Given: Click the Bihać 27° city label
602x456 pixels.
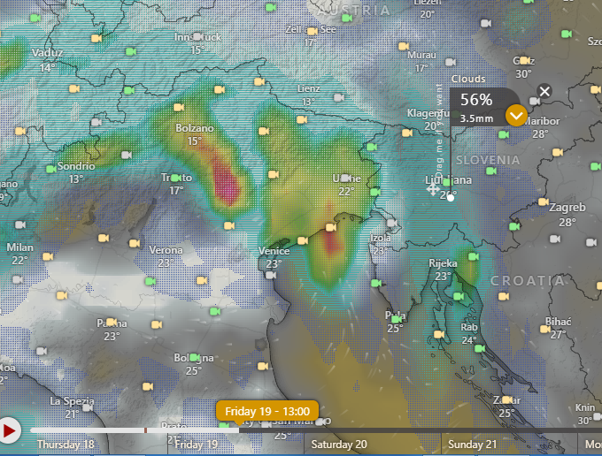Looking at the screenshot, I should (558, 328).
